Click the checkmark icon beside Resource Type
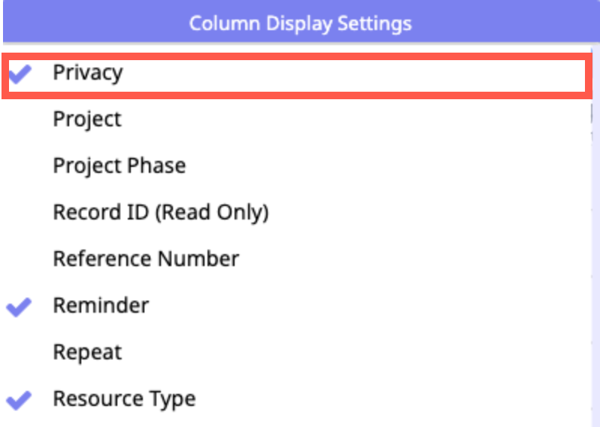The image size is (600, 427). coord(20,399)
